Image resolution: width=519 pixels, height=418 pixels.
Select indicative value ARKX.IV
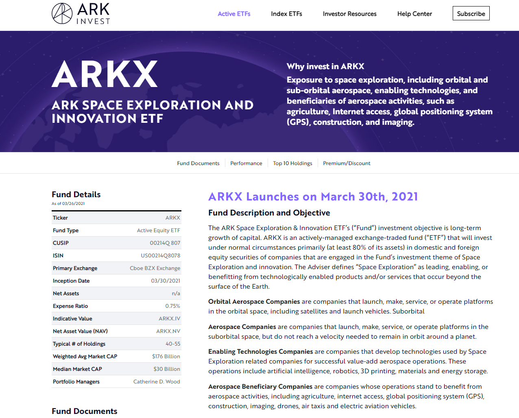[169, 319]
